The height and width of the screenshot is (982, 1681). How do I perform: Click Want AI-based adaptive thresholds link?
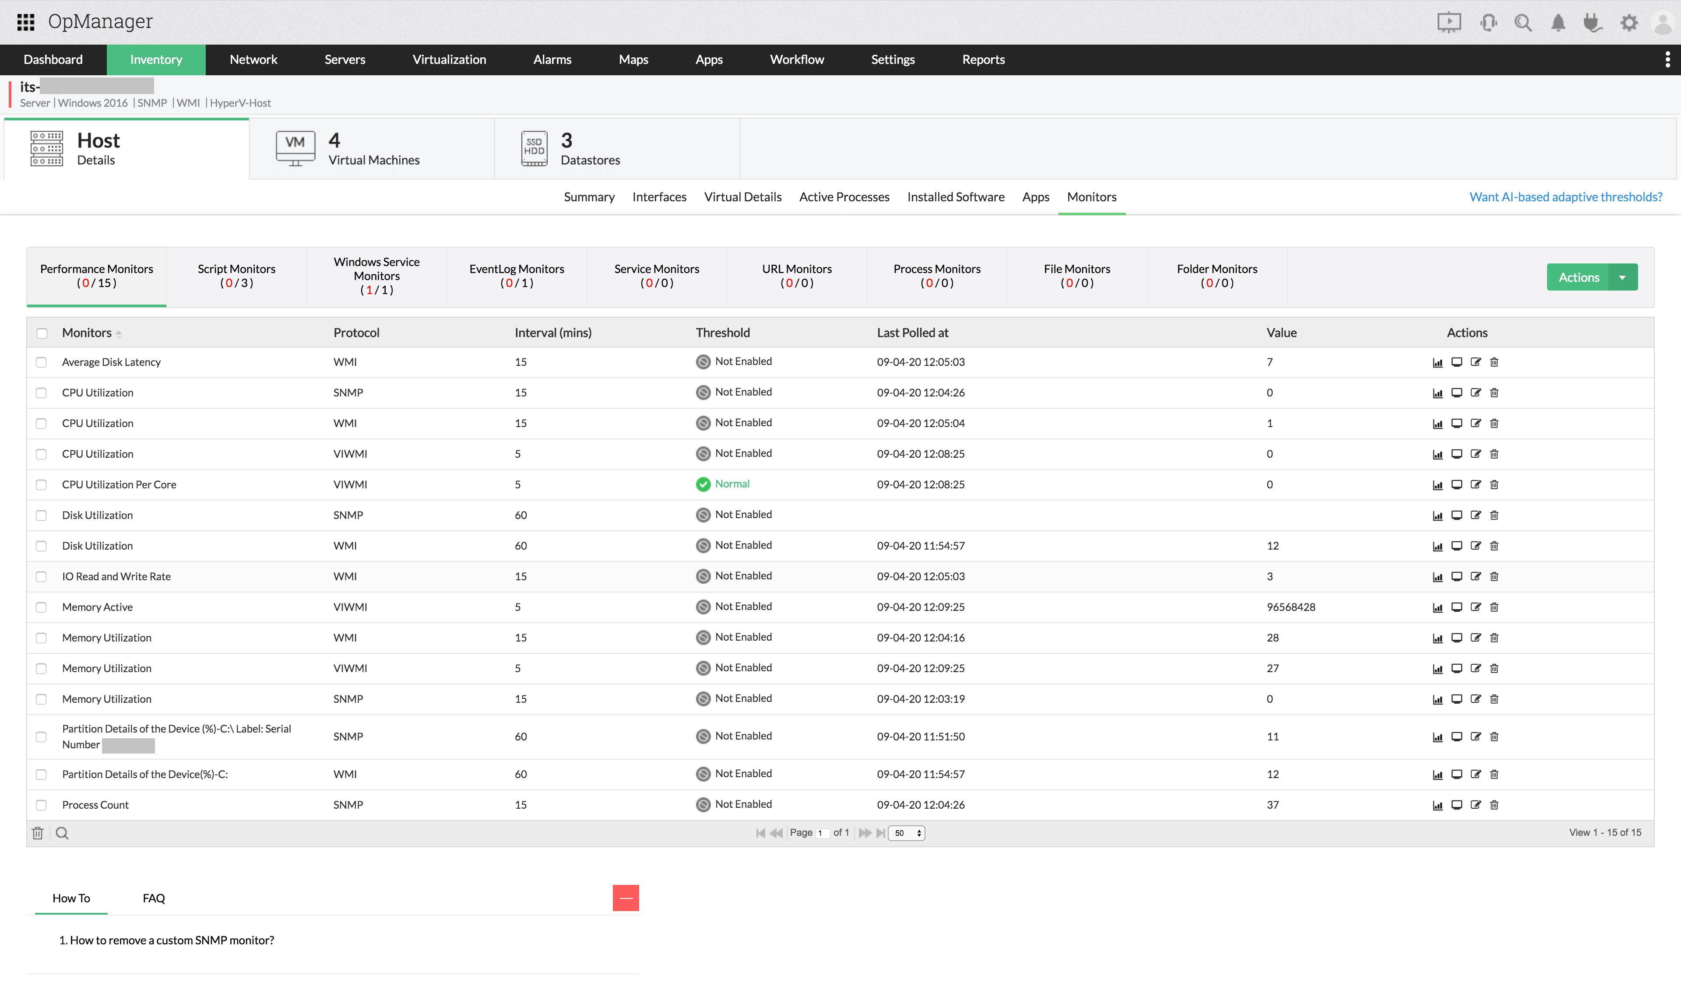[1565, 195]
